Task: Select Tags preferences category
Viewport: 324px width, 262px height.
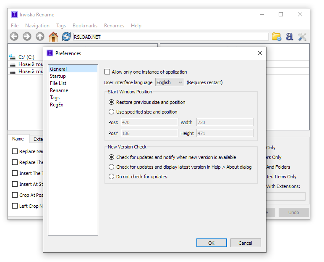Action: [73, 97]
